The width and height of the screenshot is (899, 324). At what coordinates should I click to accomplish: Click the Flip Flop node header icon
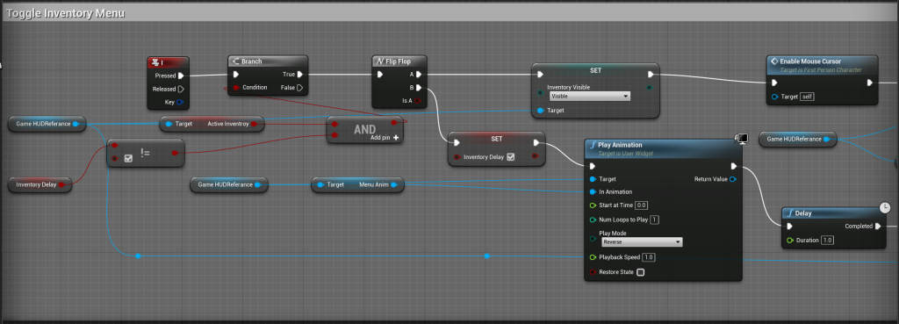[379, 61]
